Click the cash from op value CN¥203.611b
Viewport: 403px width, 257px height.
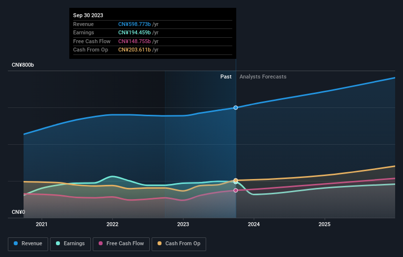[134, 50]
